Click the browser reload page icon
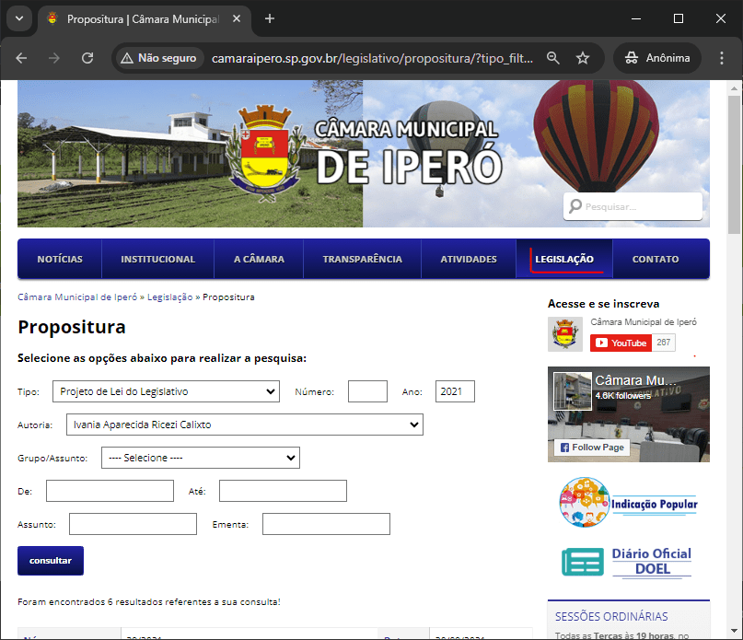The height and width of the screenshot is (640, 743). pyautogui.click(x=87, y=58)
